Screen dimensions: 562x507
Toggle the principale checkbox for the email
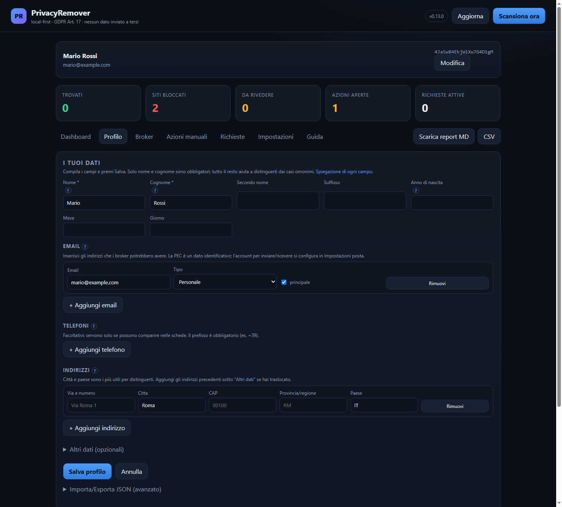tap(284, 282)
